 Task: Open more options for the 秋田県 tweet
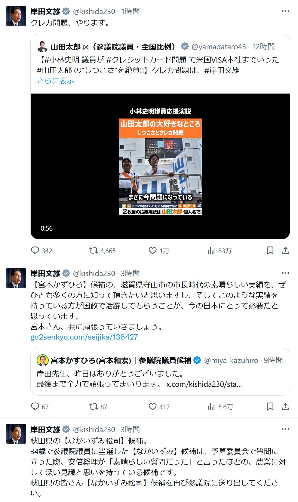click(285, 429)
